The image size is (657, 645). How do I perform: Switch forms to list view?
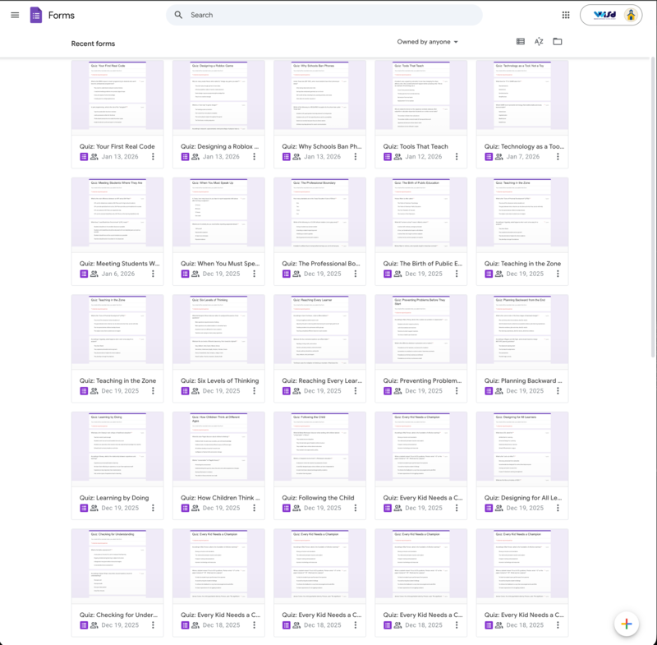[x=520, y=41]
